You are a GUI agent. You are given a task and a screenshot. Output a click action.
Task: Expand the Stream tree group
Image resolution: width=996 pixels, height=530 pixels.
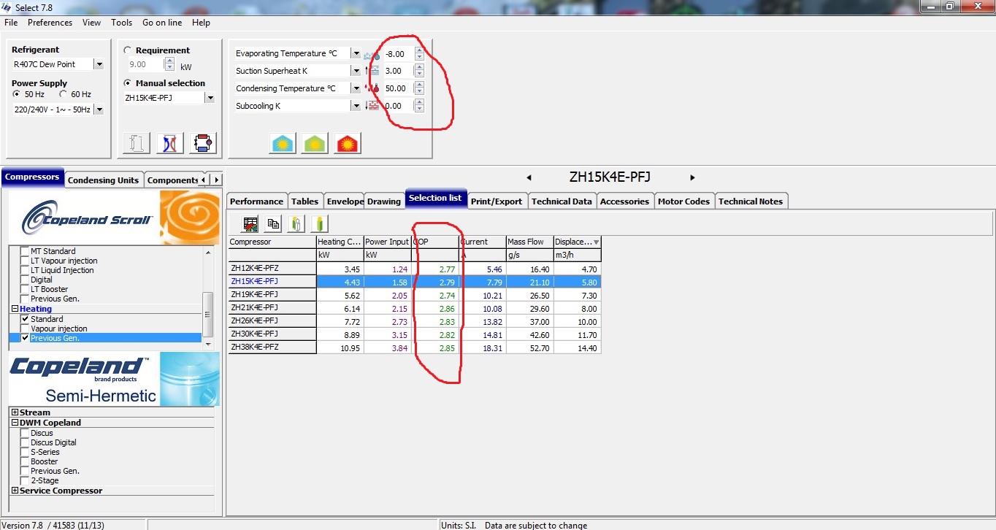[15, 412]
